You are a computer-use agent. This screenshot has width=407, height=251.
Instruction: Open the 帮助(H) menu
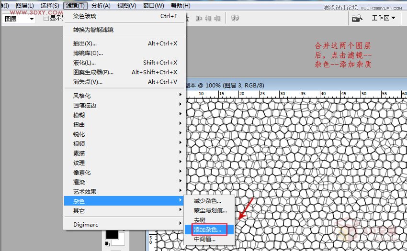pos(181,5)
